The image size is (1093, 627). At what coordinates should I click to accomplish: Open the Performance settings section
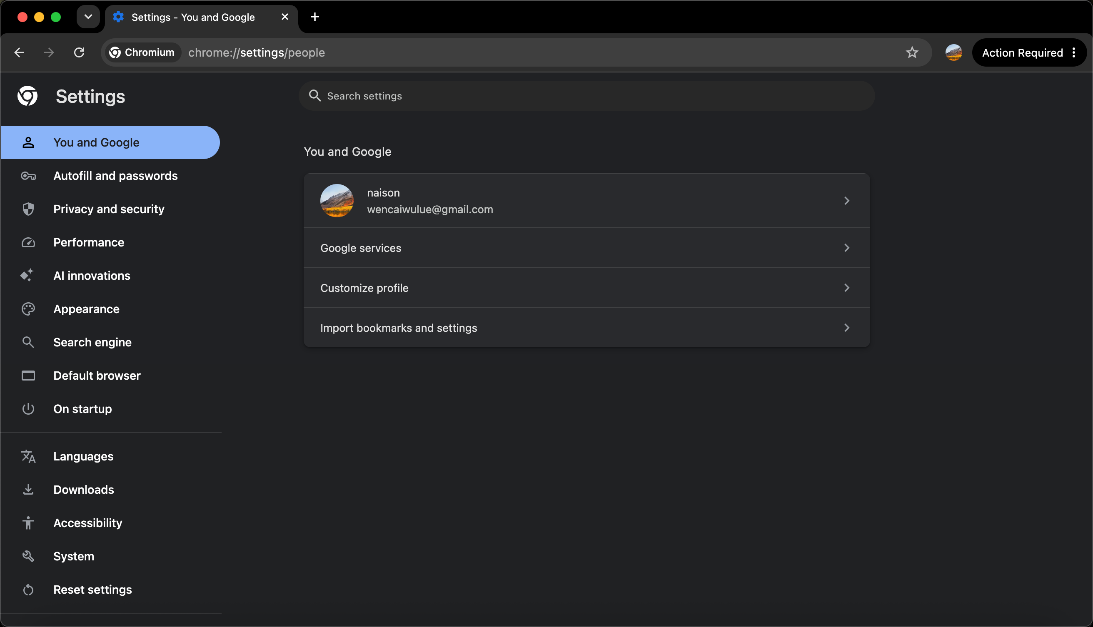pos(110,242)
